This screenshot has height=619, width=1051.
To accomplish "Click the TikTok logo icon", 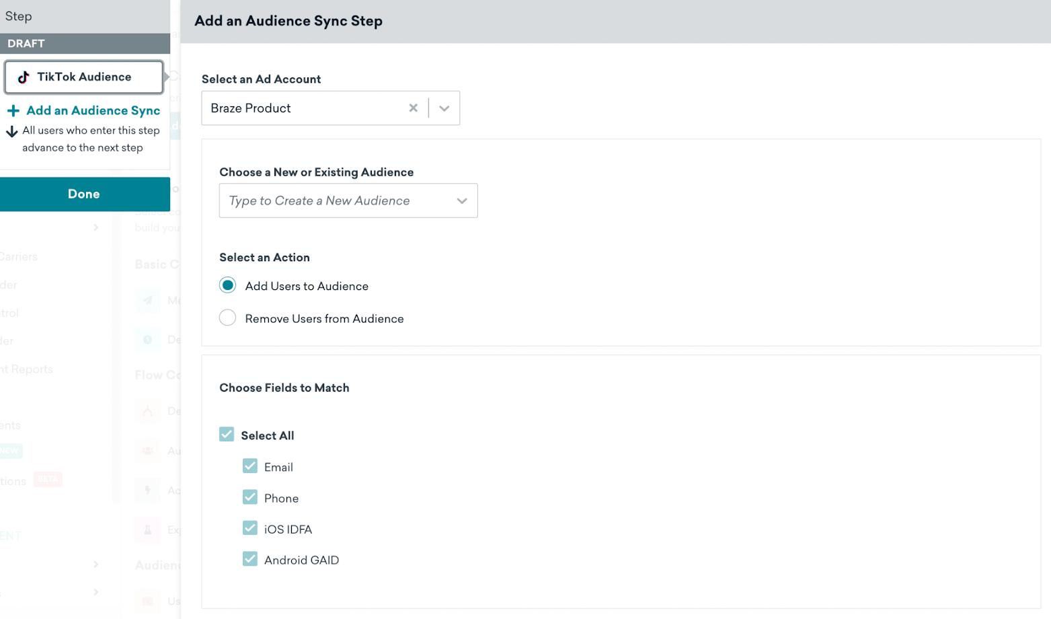I will pos(24,77).
